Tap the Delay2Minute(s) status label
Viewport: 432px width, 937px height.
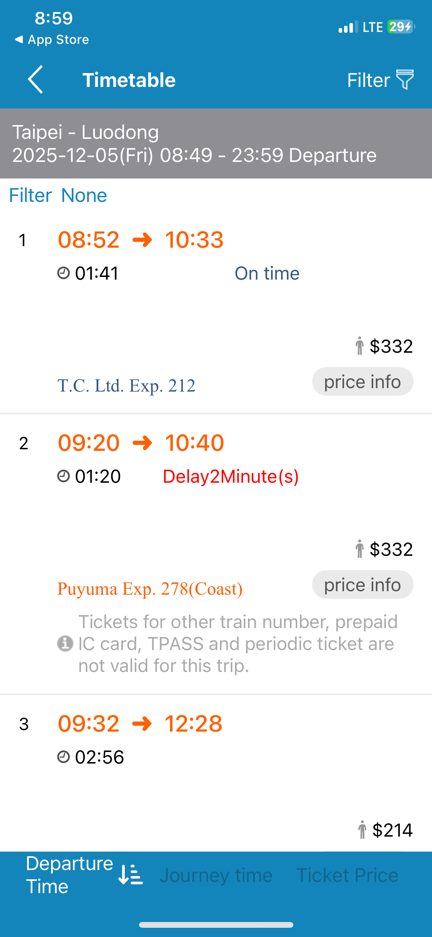231,476
